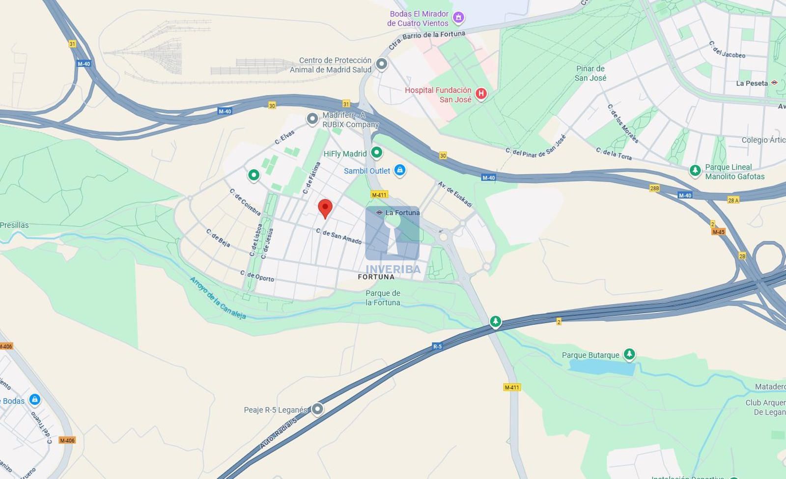
Task: Select the FORTUNA neighborhood label
Action: coord(376,277)
